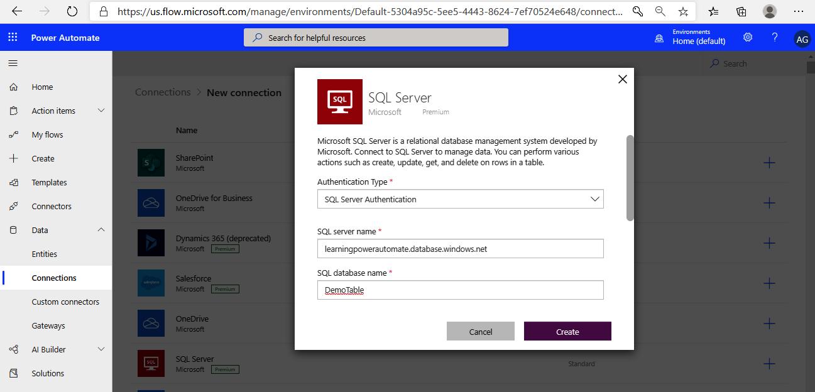This screenshot has height=392, width=815.
Task: Go back with the browser back arrow
Action: (17, 11)
